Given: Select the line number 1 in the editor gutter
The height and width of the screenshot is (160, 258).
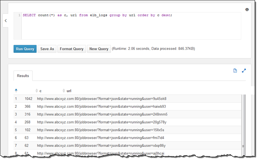Looking at the screenshot, I should tap(19, 15).
